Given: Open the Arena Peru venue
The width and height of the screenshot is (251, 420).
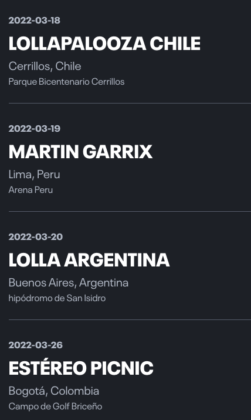Looking at the screenshot, I should (x=30, y=190).
